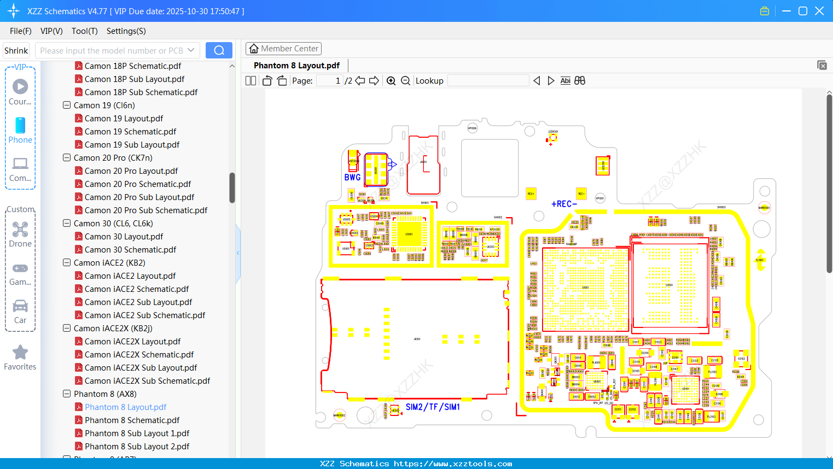The image size is (833, 469).
Task: Open Camon iACE2X Sub Schematic.pdf
Action: coord(147,380)
